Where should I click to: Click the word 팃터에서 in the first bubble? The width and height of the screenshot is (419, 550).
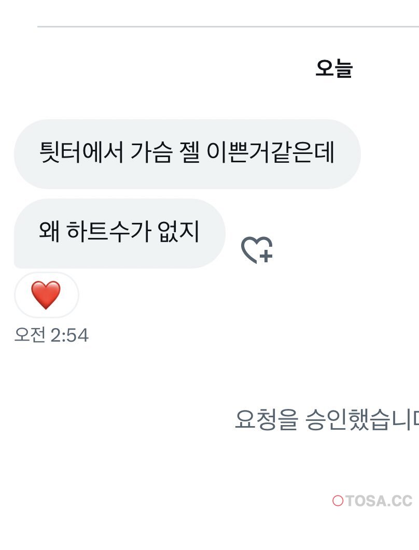pyautogui.click(x=81, y=152)
